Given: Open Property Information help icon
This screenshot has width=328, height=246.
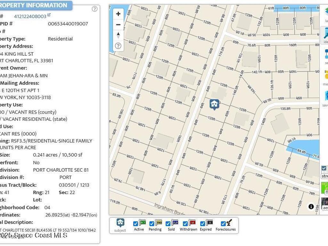Looking at the screenshot, I should (94, 9).
